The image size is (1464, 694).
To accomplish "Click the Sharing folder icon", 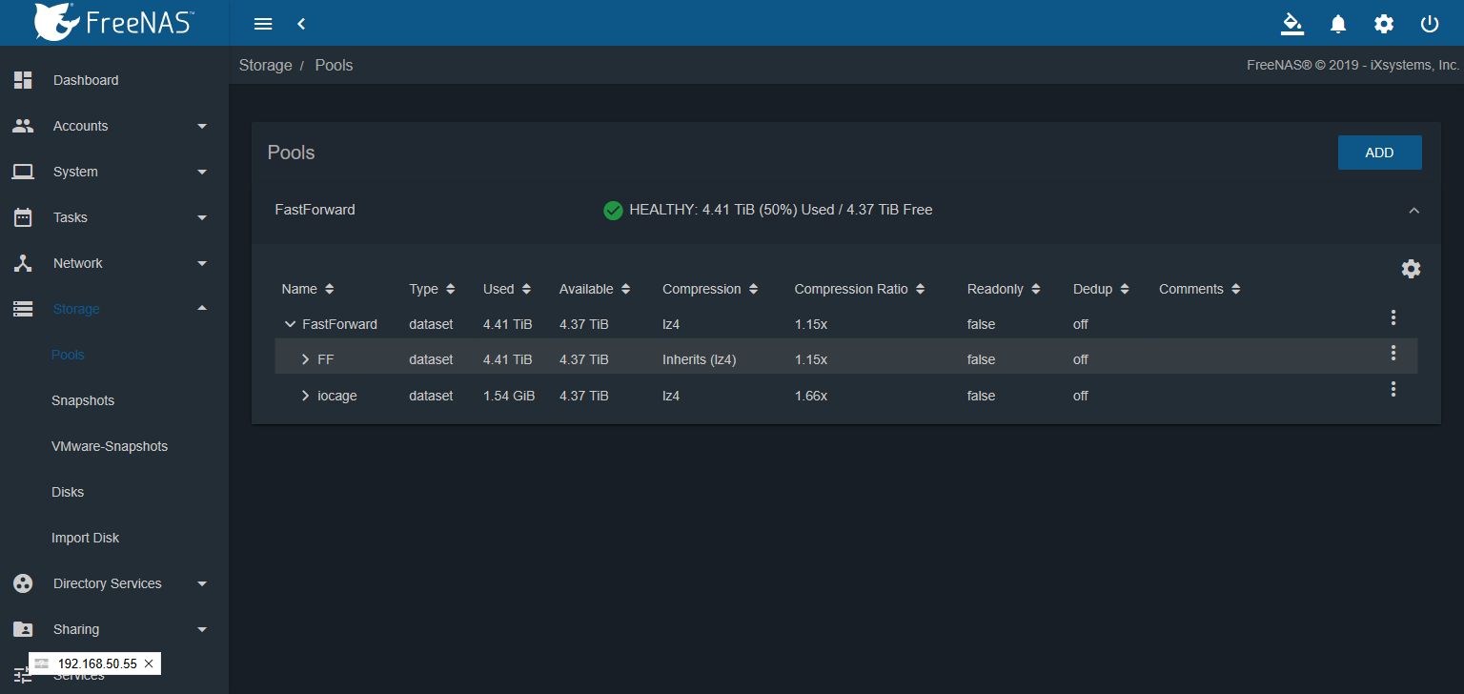I will 23,629.
